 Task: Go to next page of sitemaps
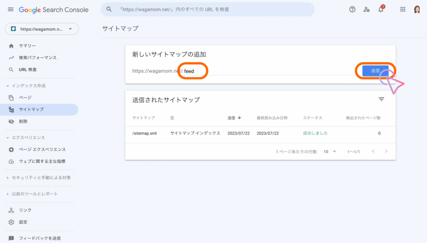[x=386, y=151]
